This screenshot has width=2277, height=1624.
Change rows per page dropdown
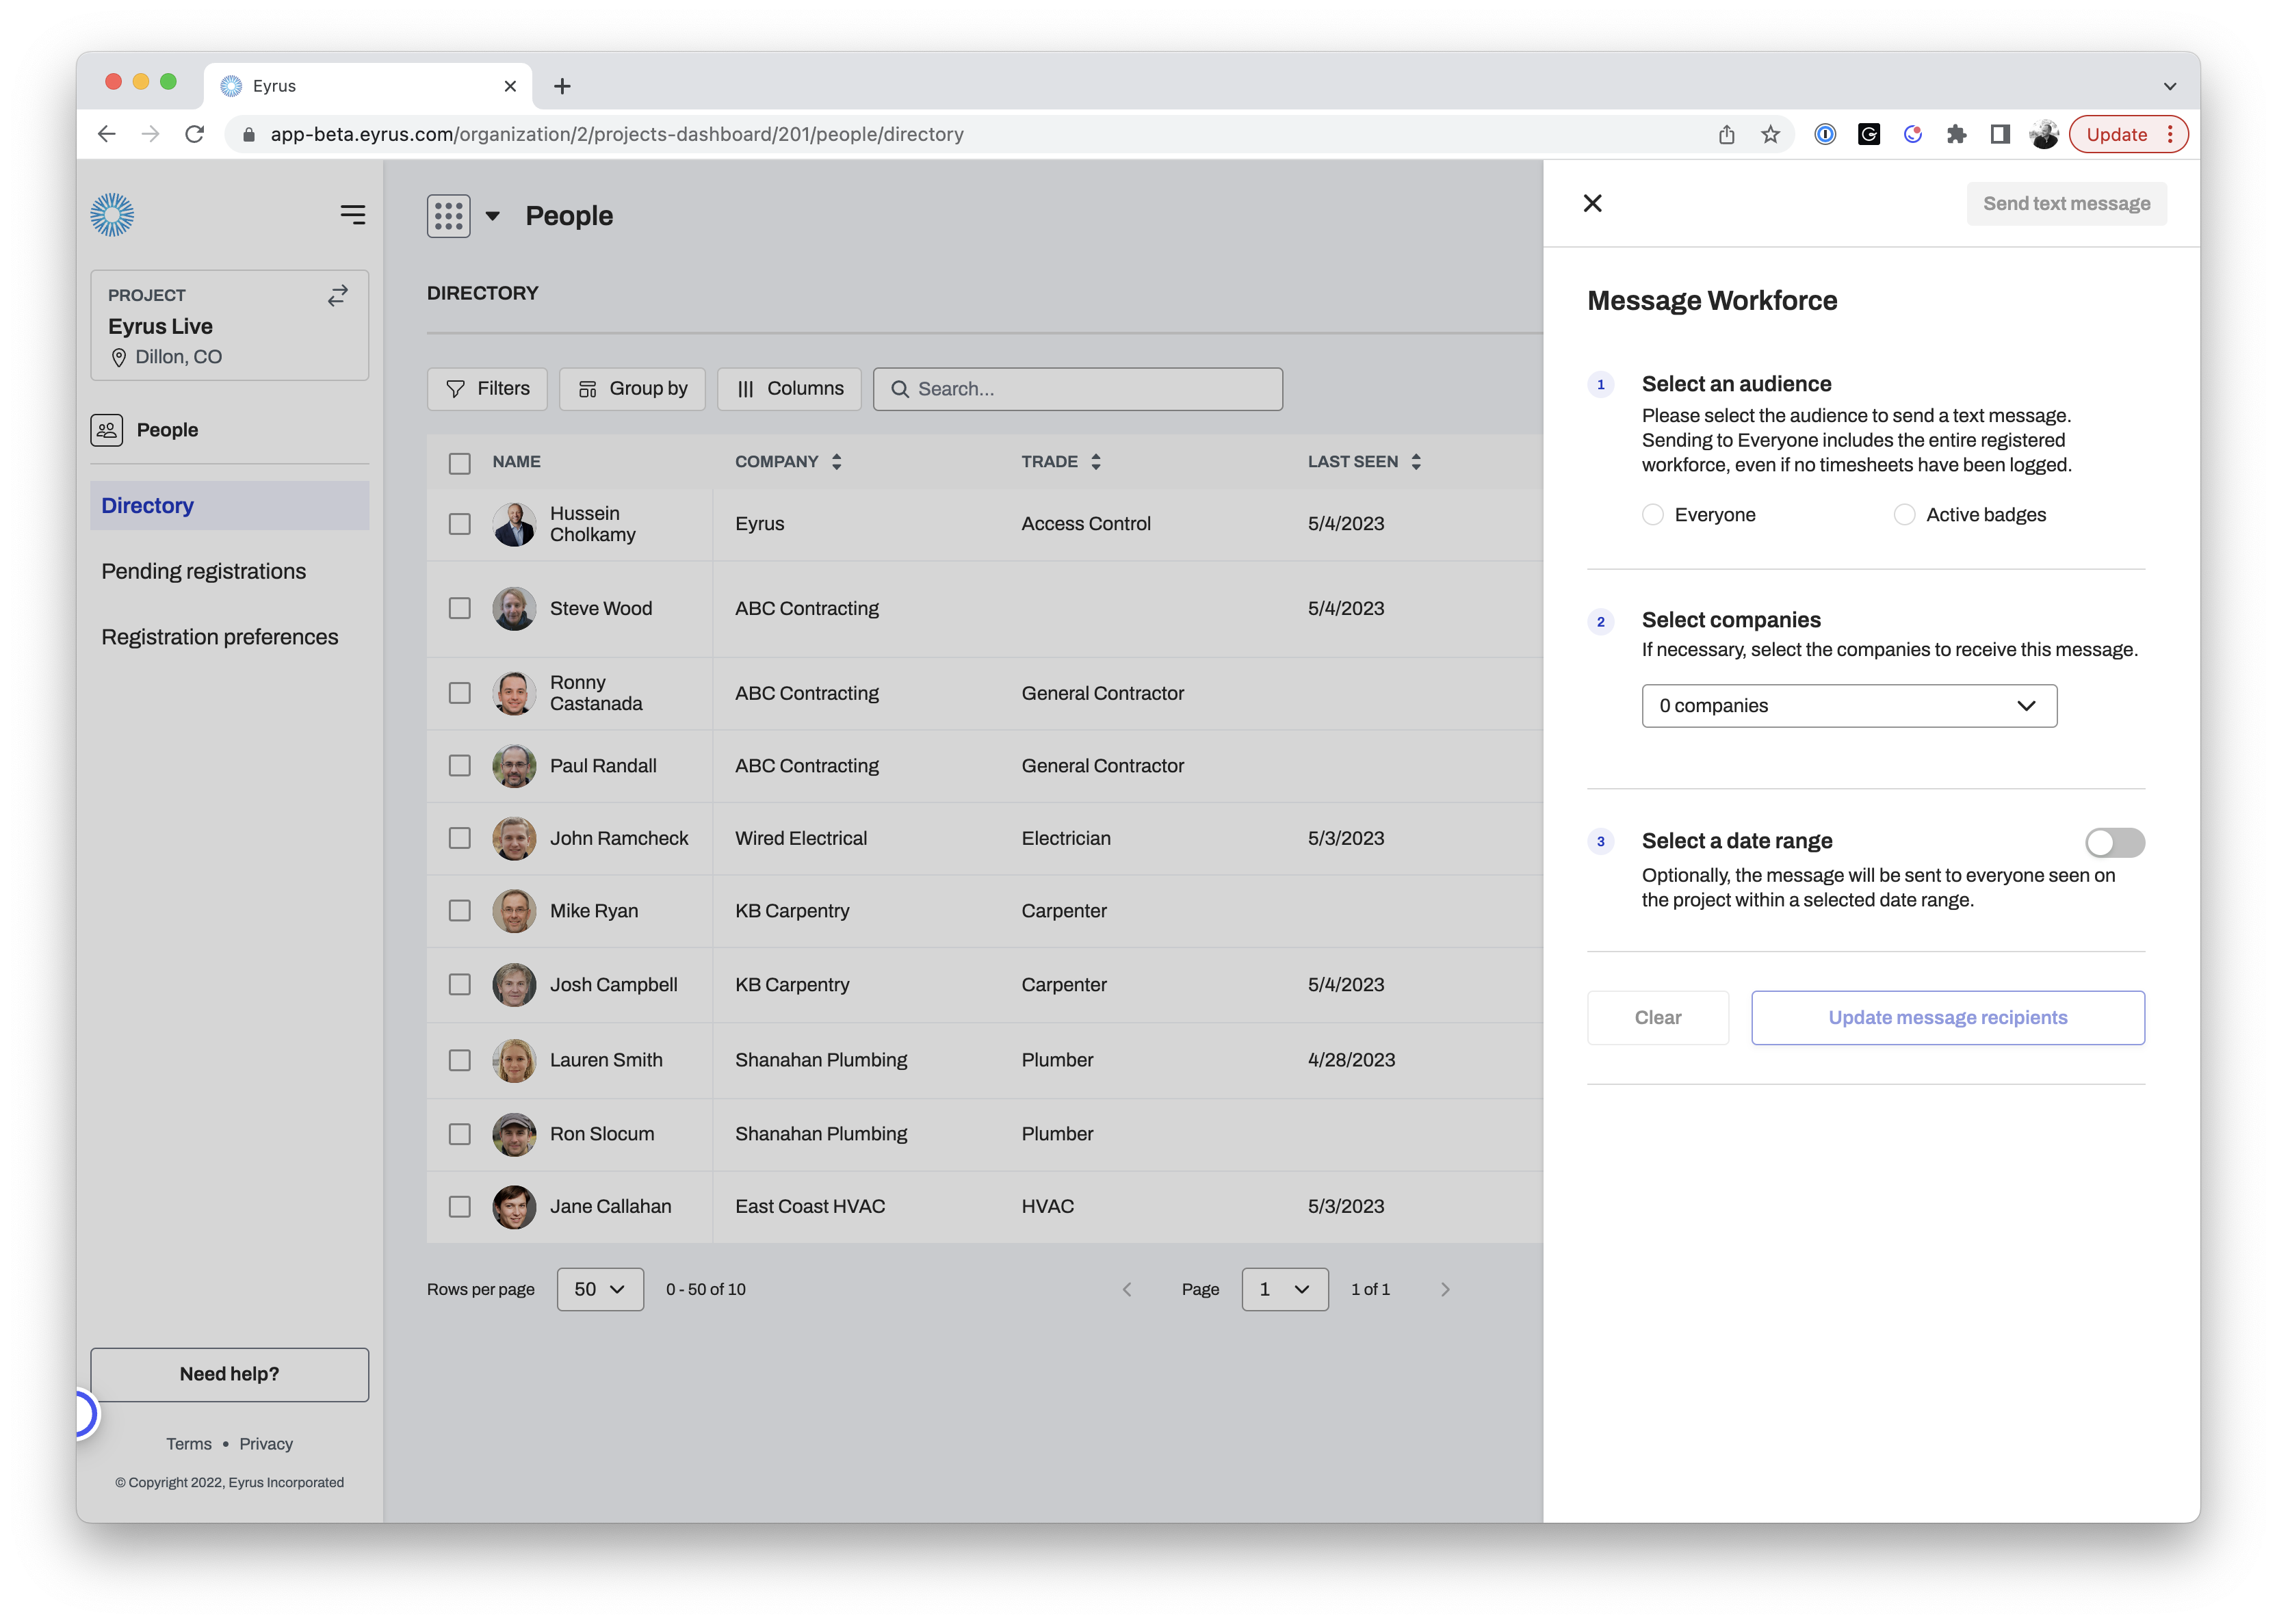(x=600, y=1289)
